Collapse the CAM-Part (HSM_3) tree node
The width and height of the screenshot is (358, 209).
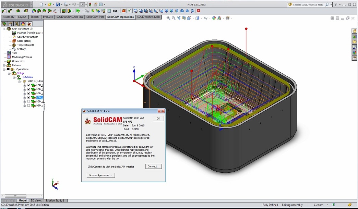tap(4, 29)
